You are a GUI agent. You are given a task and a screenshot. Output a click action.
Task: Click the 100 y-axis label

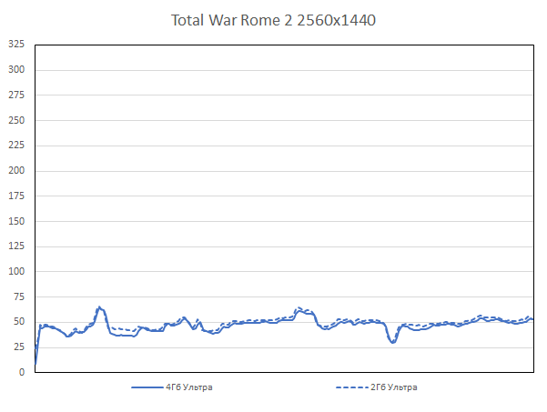coord(15,271)
